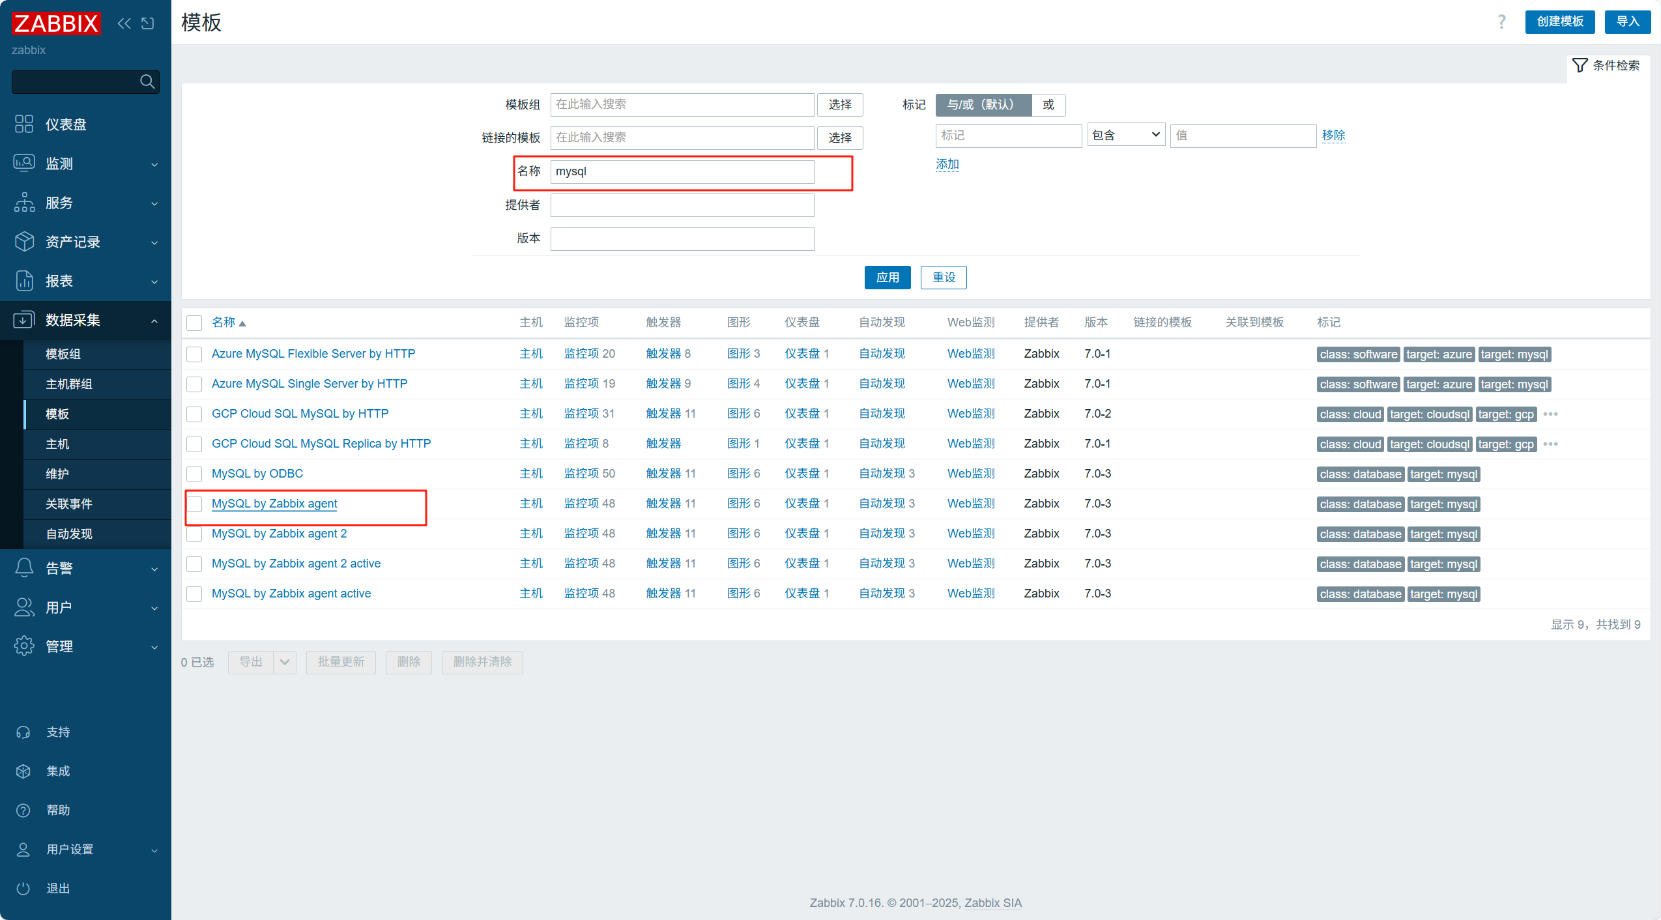Check MySQL by ODBC row

coord(194,474)
